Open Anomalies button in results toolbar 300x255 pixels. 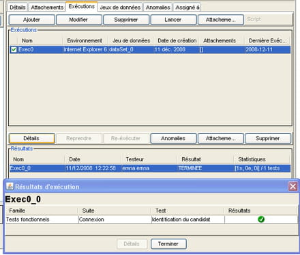173,138
